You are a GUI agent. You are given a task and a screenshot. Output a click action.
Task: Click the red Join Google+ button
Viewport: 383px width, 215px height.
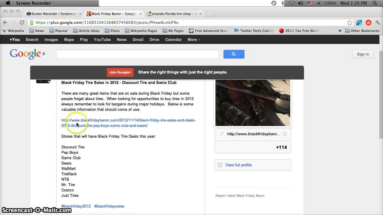(x=120, y=72)
